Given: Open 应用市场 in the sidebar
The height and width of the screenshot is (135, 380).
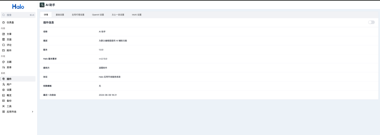Looking at the screenshot, I should click(x=18, y=112).
